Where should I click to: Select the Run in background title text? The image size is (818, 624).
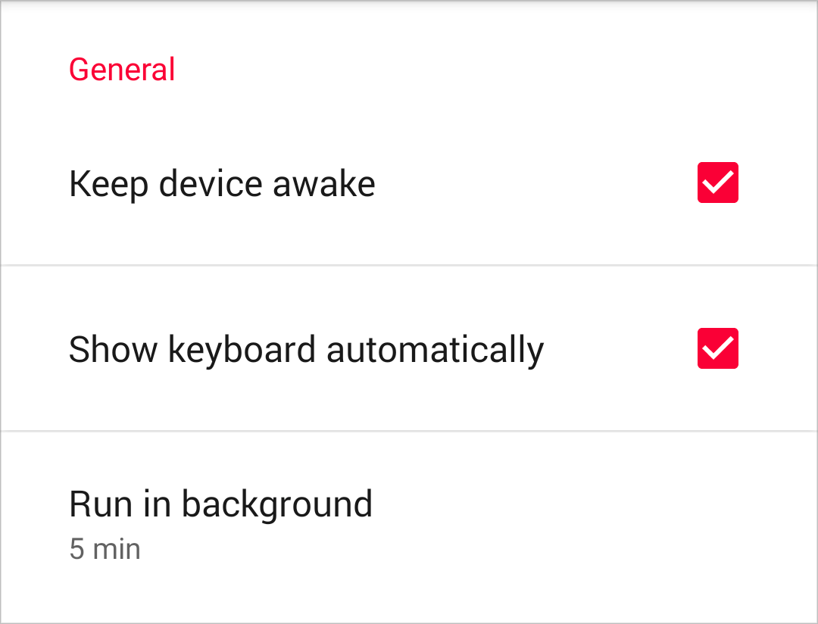pyautogui.click(x=220, y=504)
